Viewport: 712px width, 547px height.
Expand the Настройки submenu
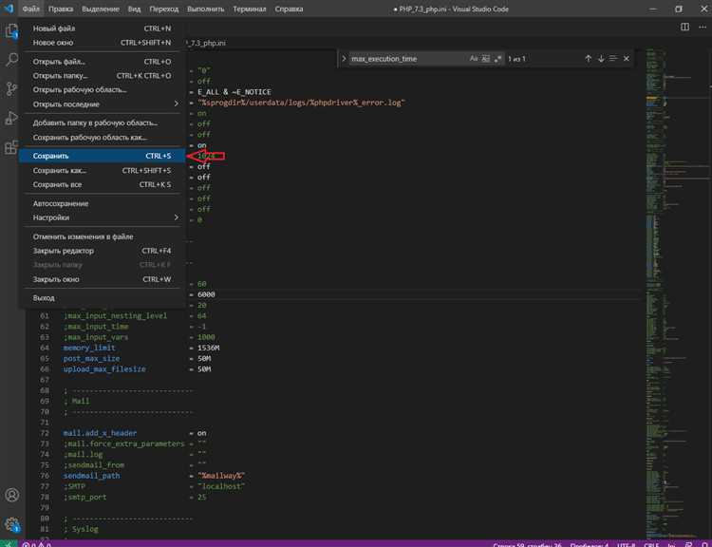pos(103,217)
